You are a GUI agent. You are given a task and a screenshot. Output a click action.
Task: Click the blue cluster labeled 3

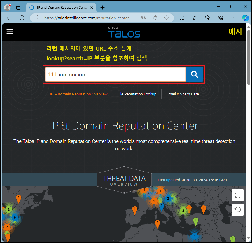(195, 236)
